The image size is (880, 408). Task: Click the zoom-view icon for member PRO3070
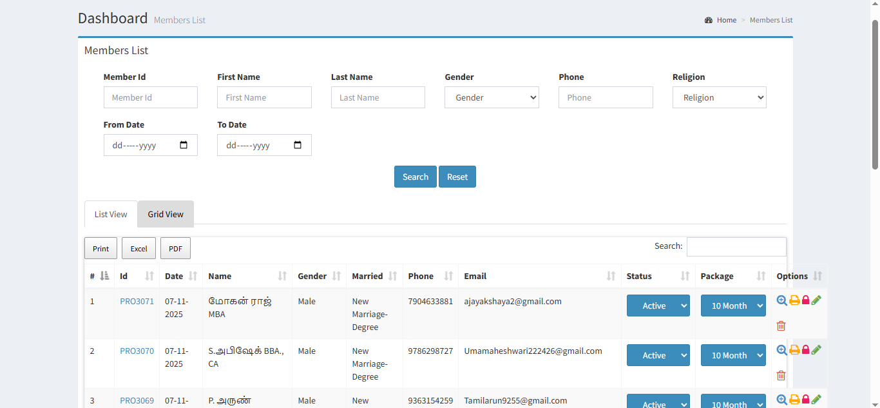pyautogui.click(x=782, y=350)
